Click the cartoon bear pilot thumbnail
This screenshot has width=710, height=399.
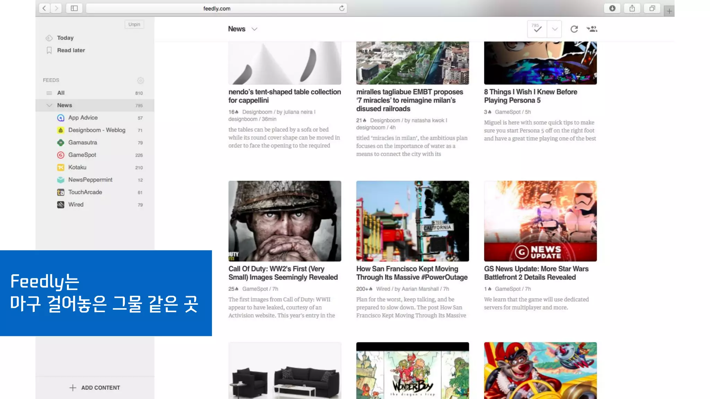click(540, 371)
